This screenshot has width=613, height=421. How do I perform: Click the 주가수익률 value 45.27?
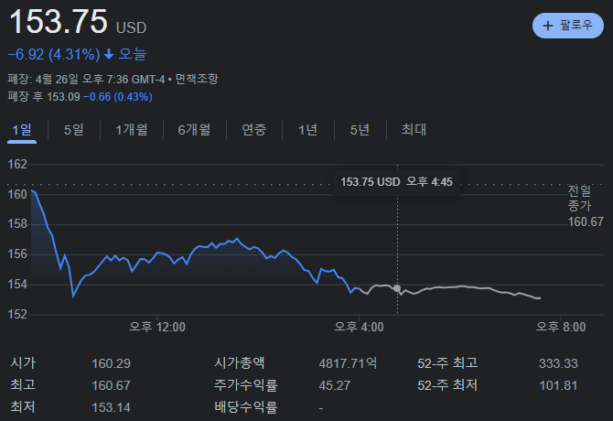click(335, 386)
